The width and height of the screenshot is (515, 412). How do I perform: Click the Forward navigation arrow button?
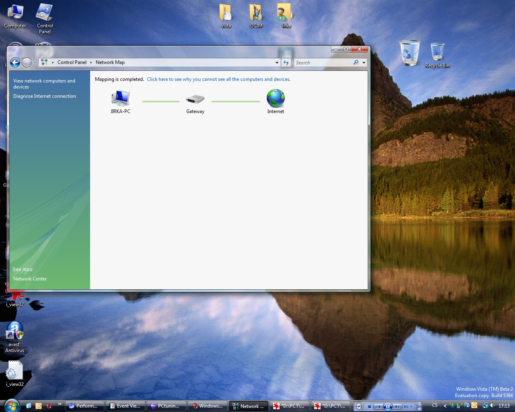(x=27, y=62)
